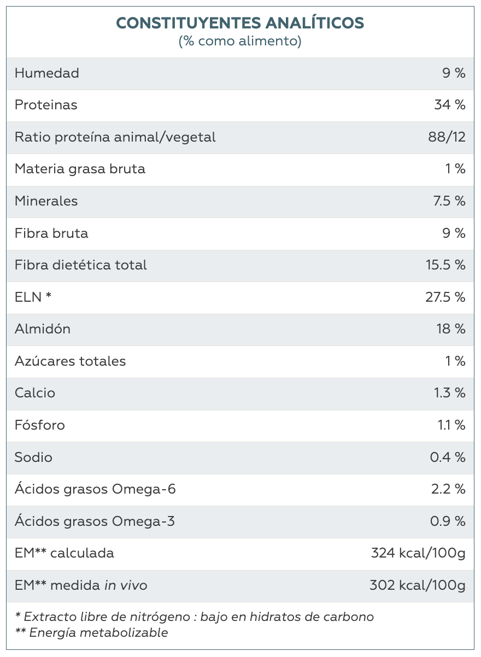This screenshot has width=481, height=657.
Task: Select the Sodio 0.4 % value
Action: (x=448, y=457)
